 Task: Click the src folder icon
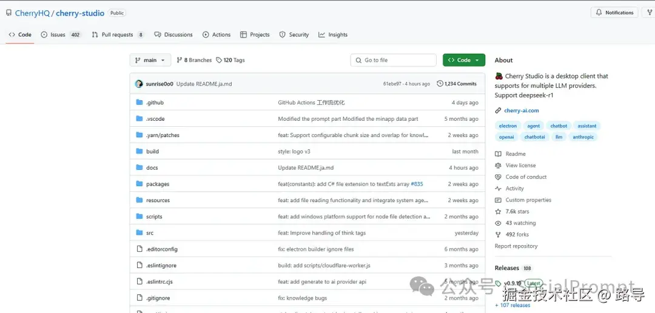tap(139, 233)
